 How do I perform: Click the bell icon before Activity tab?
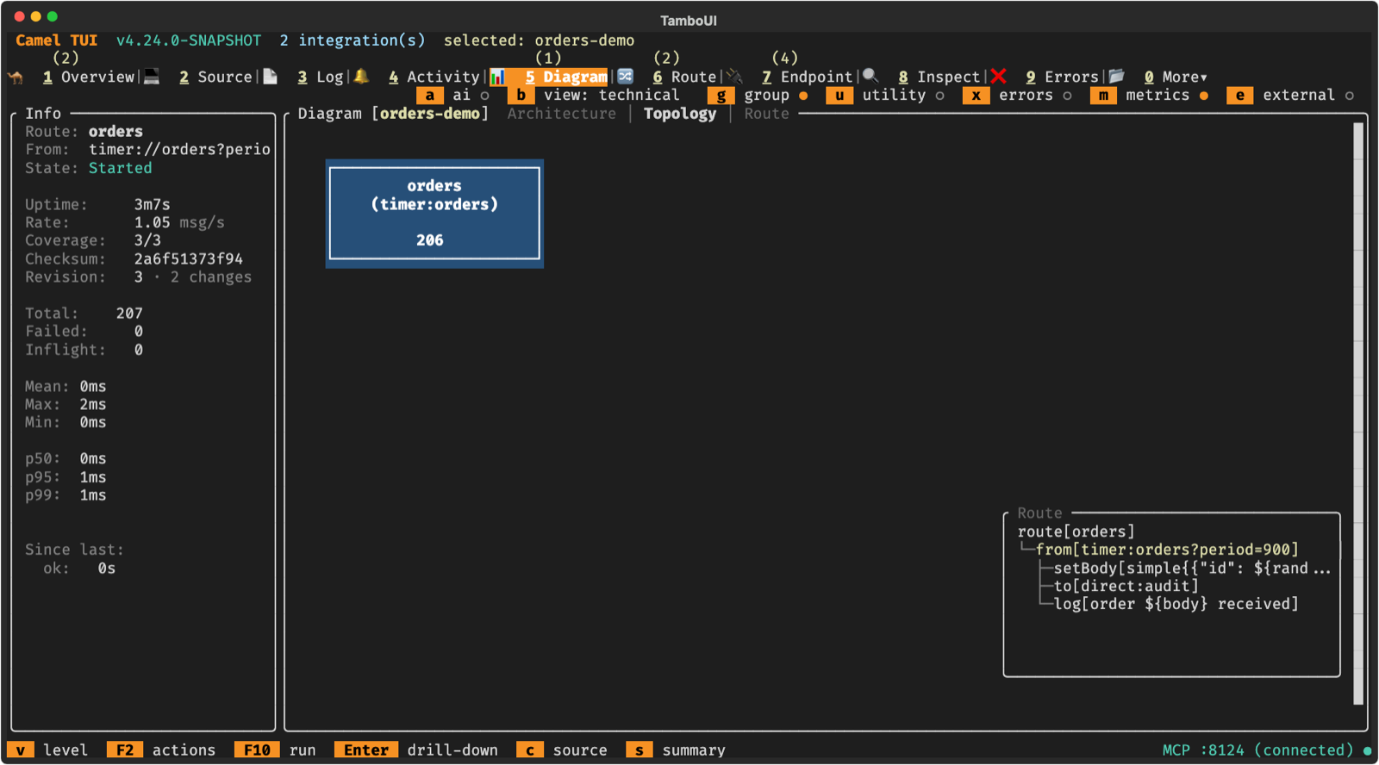(x=361, y=77)
